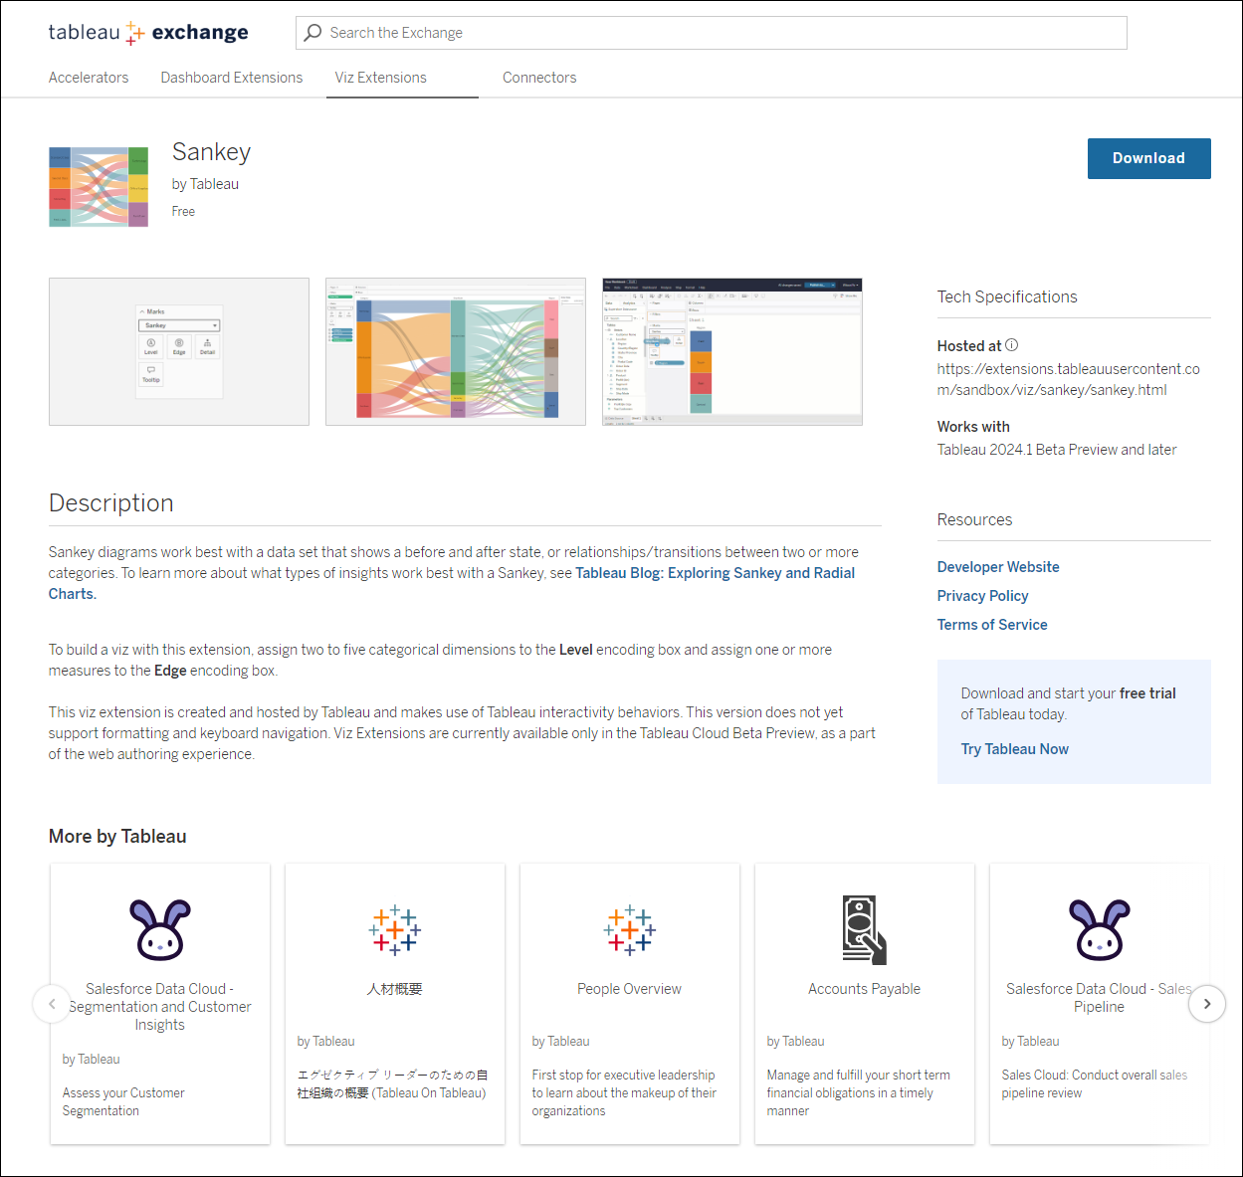Viewport: 1243px width, 1177px height.
Task: Open the People Overview card title
Action: pyautogui.click(x=630, y=989)
